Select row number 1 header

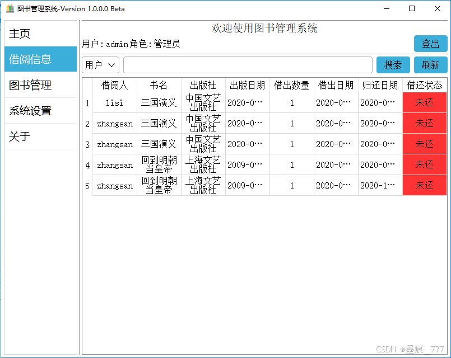pos(87,103)
